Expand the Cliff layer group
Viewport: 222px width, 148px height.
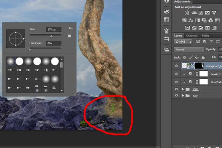coord(183,89)
